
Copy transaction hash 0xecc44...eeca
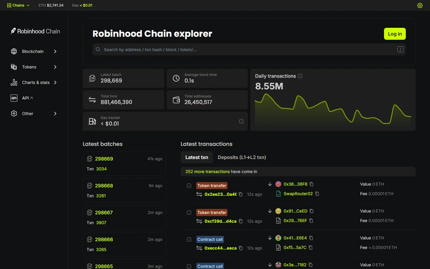click(241, 248)
